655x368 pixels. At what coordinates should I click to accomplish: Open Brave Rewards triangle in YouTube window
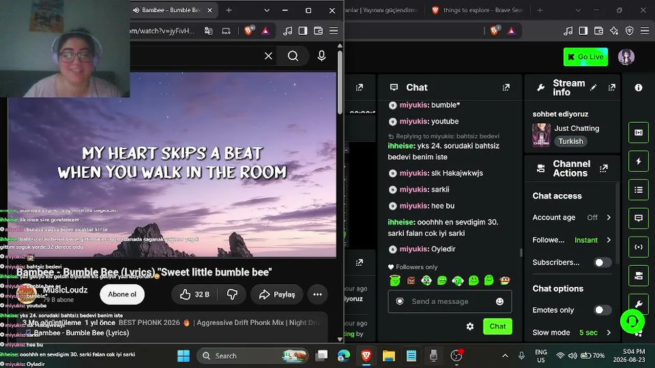pyautogui.click(x=266, y=31)
